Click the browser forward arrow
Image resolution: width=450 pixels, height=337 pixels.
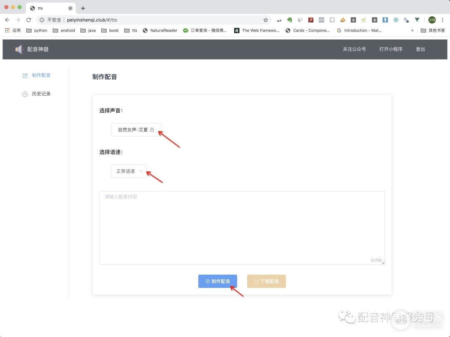click(x=18, y=20)
